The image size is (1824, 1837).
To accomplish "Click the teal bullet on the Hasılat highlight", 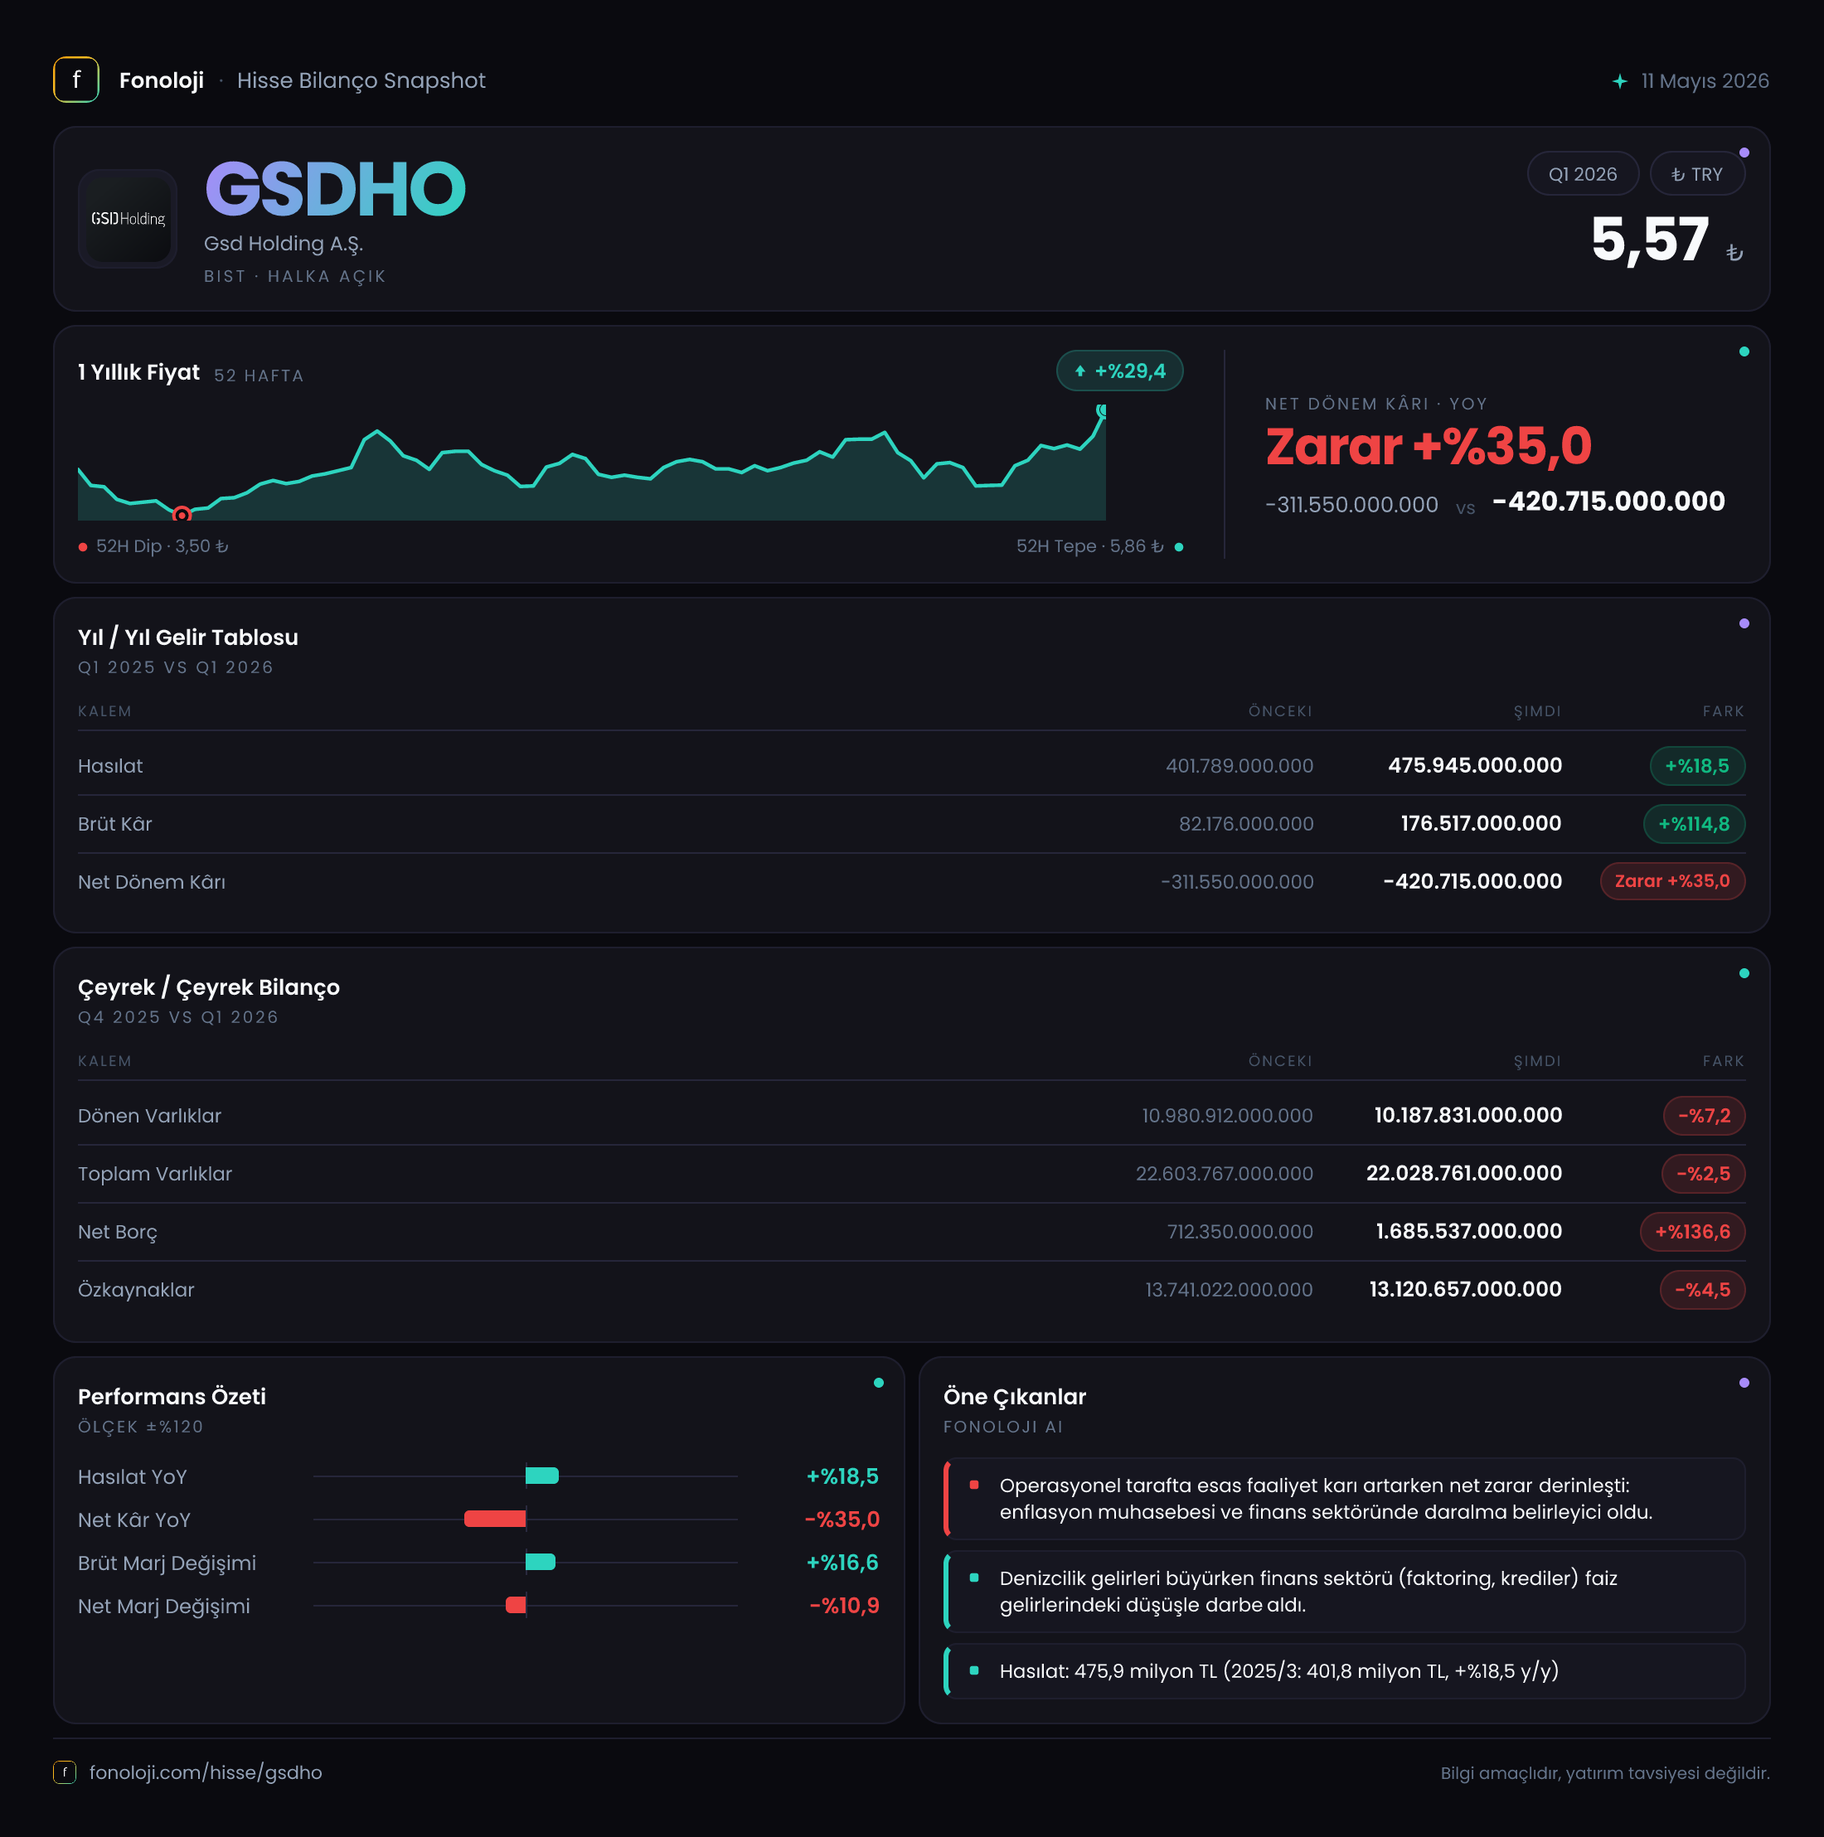I will (x=974, y=1670).
